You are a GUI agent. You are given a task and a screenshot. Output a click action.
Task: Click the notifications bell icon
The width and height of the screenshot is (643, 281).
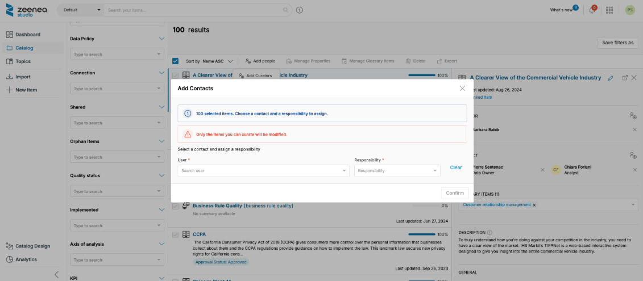(x=593, y=10)
